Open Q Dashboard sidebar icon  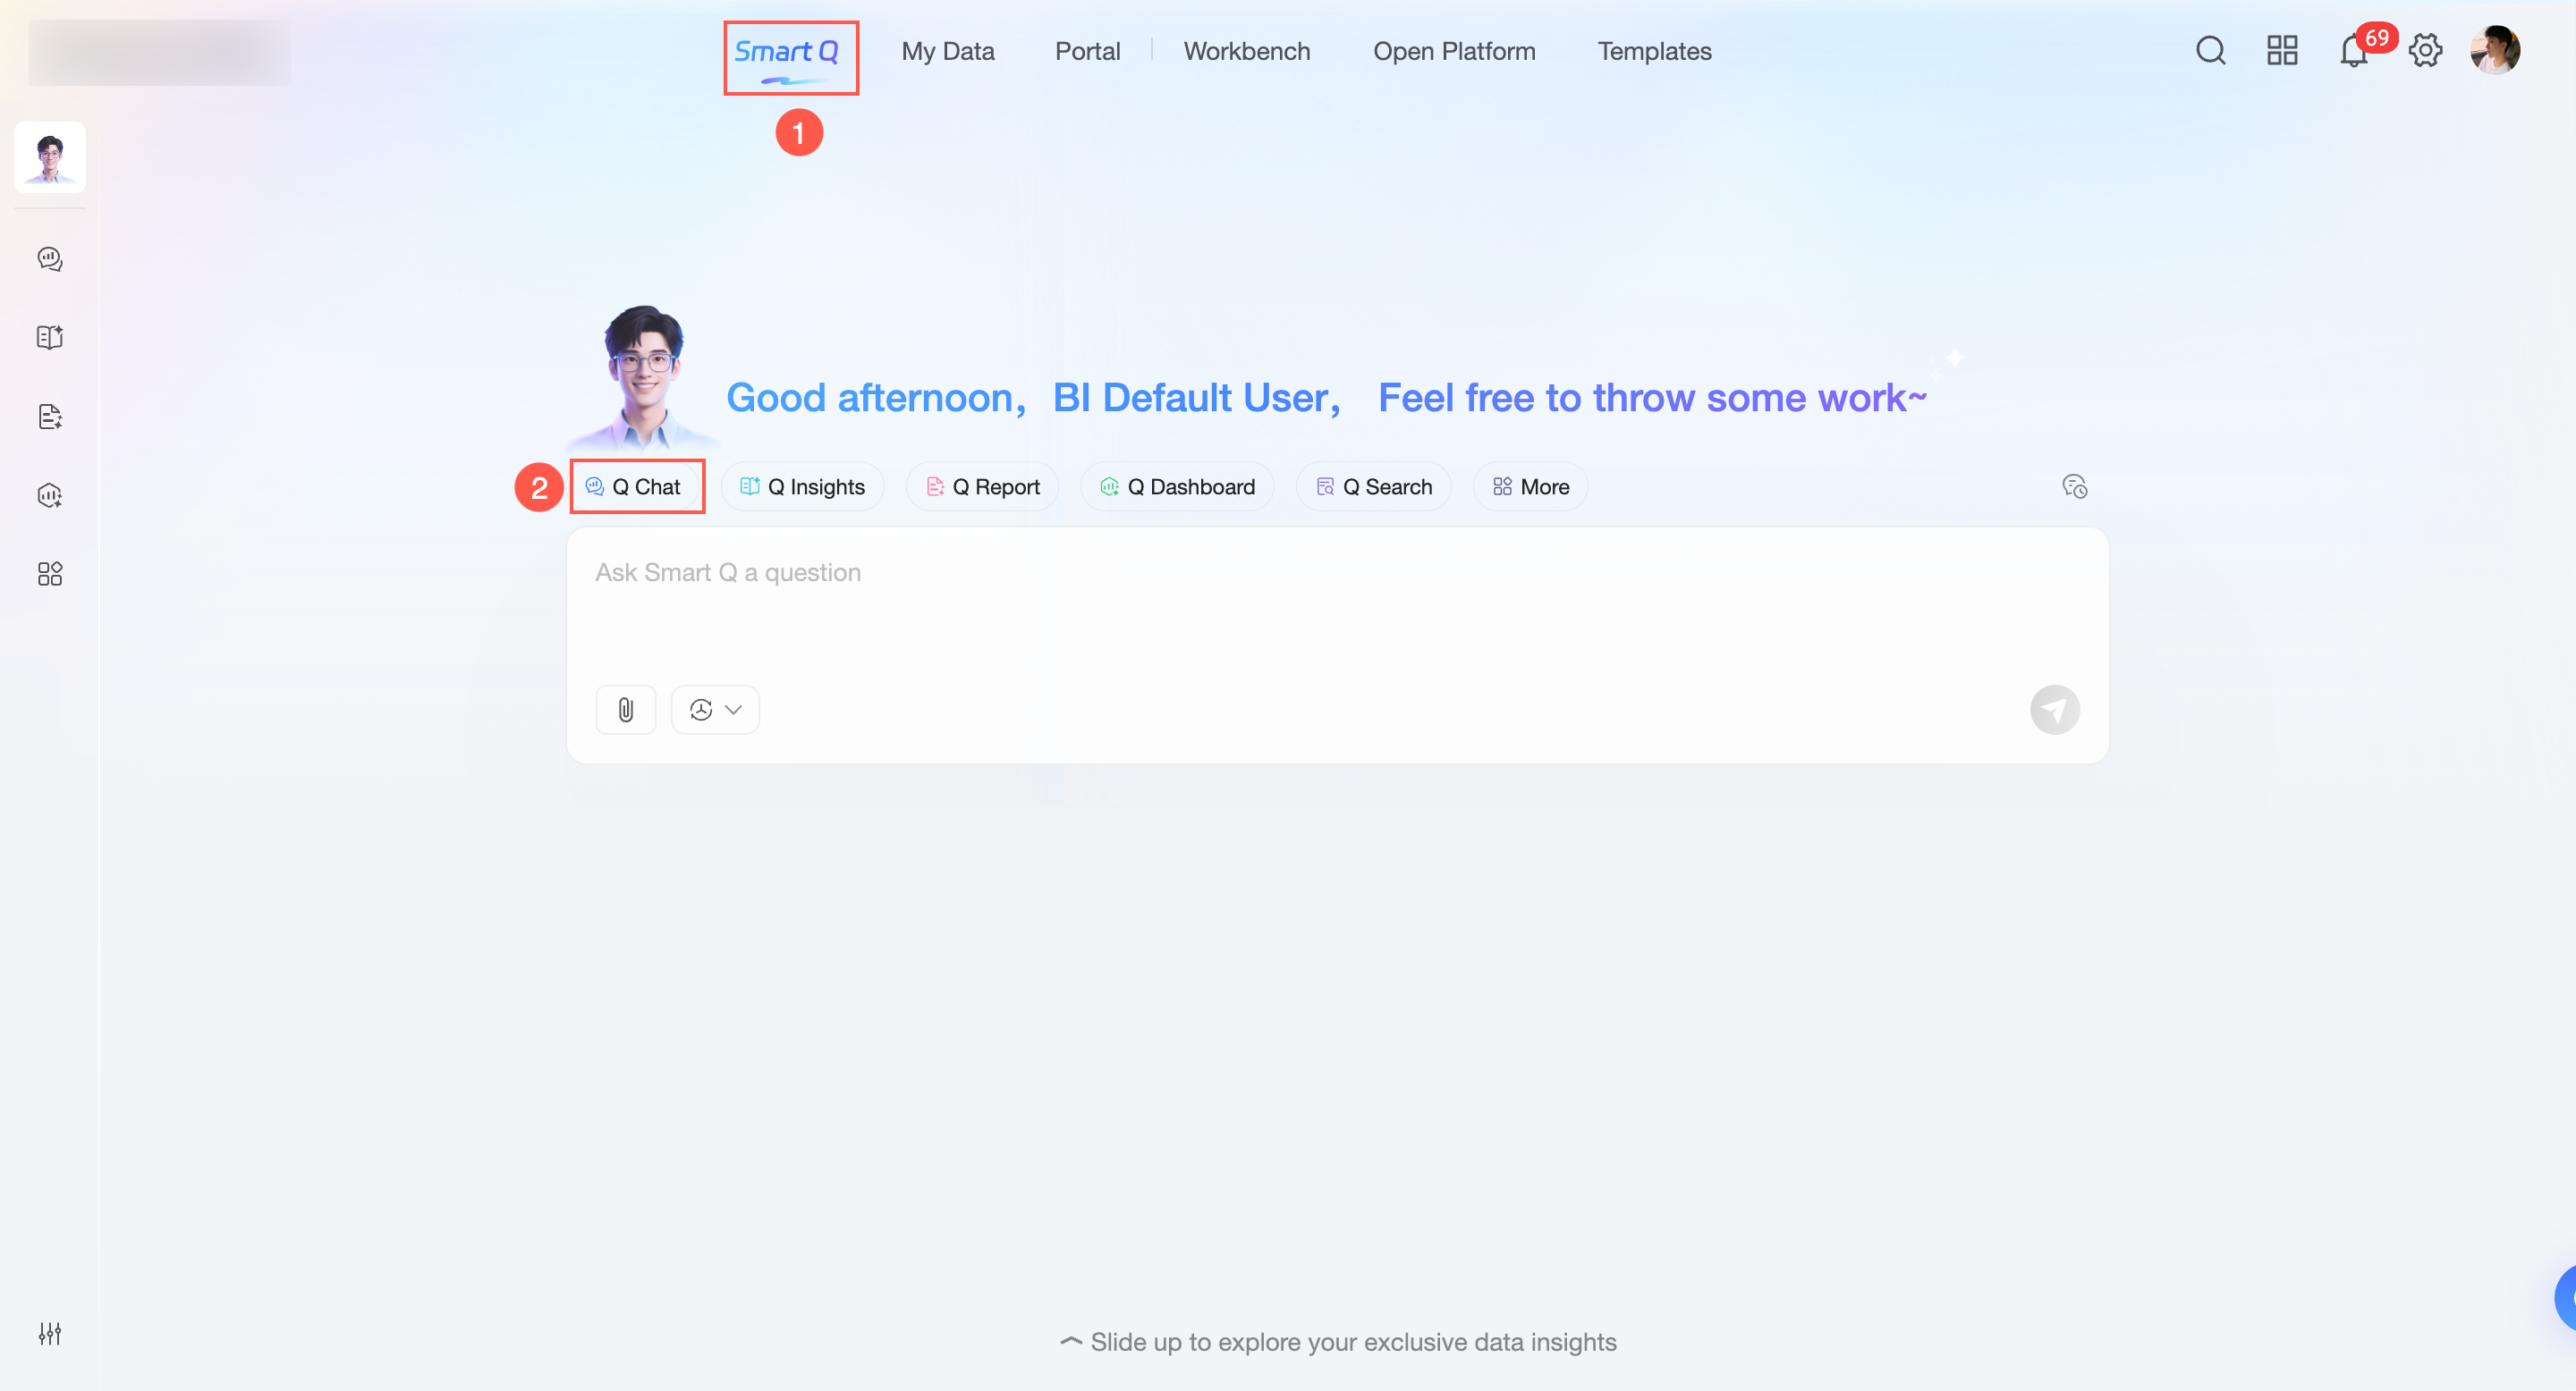coord(50,495)
